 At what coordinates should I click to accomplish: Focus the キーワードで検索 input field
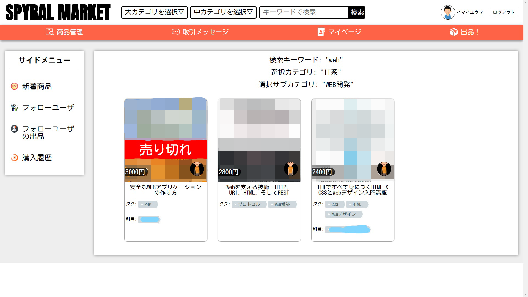point(304,12)
